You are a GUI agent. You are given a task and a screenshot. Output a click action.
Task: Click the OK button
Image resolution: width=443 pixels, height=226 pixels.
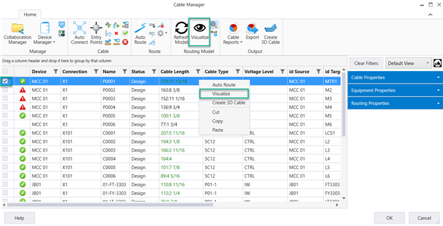(389, 218)
